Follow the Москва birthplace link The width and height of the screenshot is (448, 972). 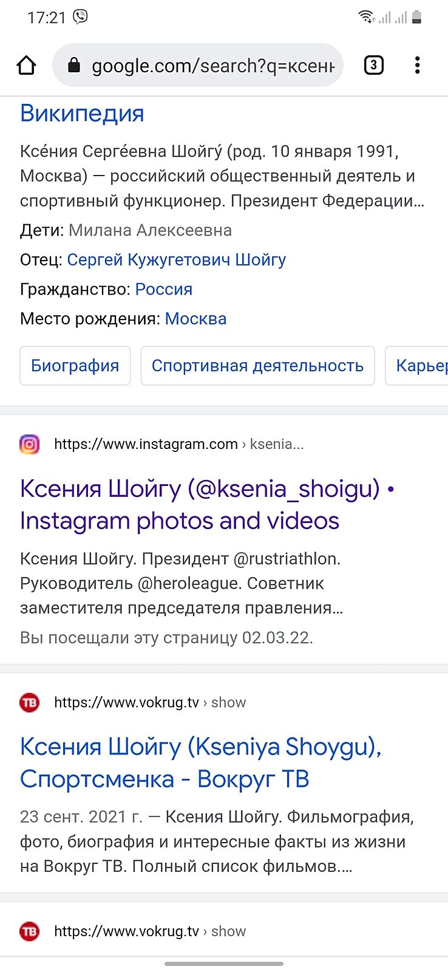(x=195, y=319)
